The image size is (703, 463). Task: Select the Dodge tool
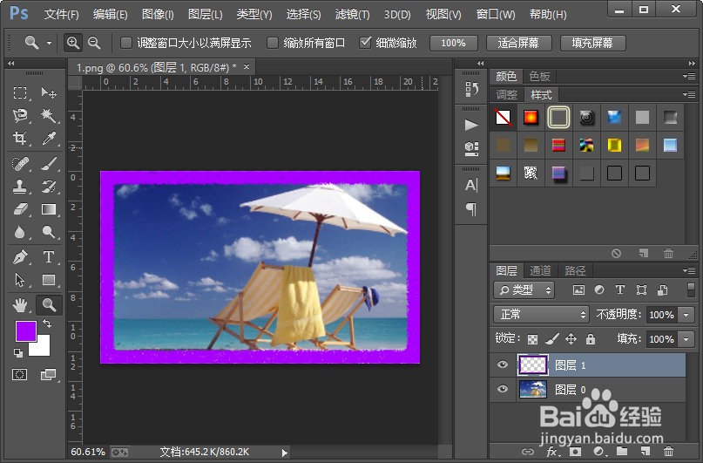pos(49,232)
